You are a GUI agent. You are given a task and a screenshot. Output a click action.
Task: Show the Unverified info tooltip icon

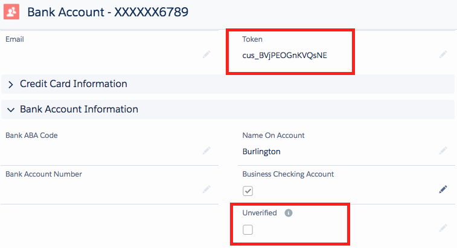click(x=288, y=213)
